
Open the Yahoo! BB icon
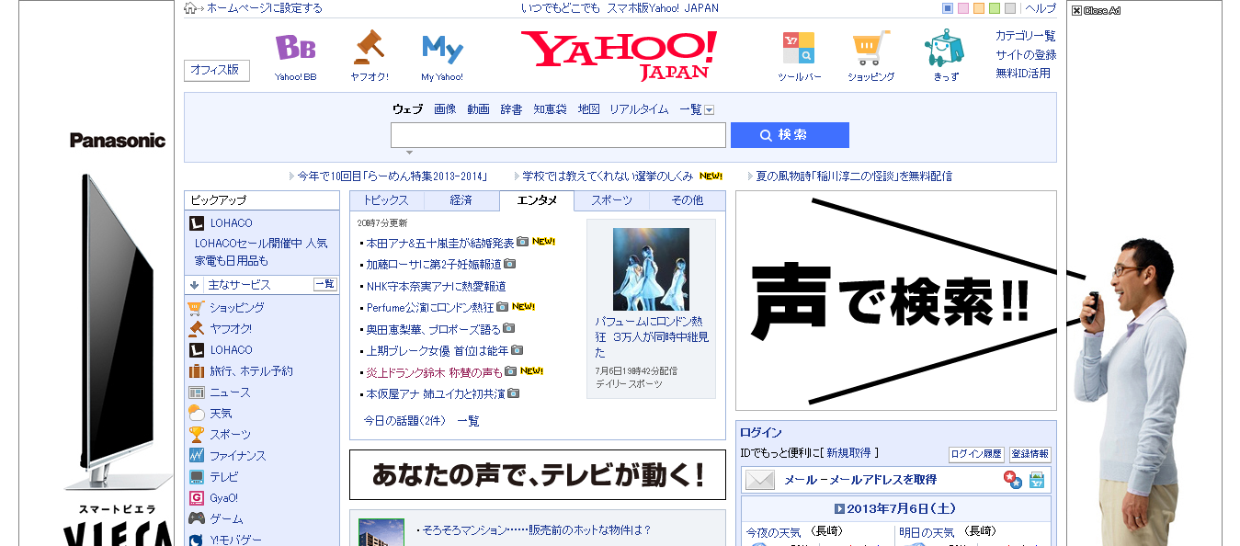(295, 47)
